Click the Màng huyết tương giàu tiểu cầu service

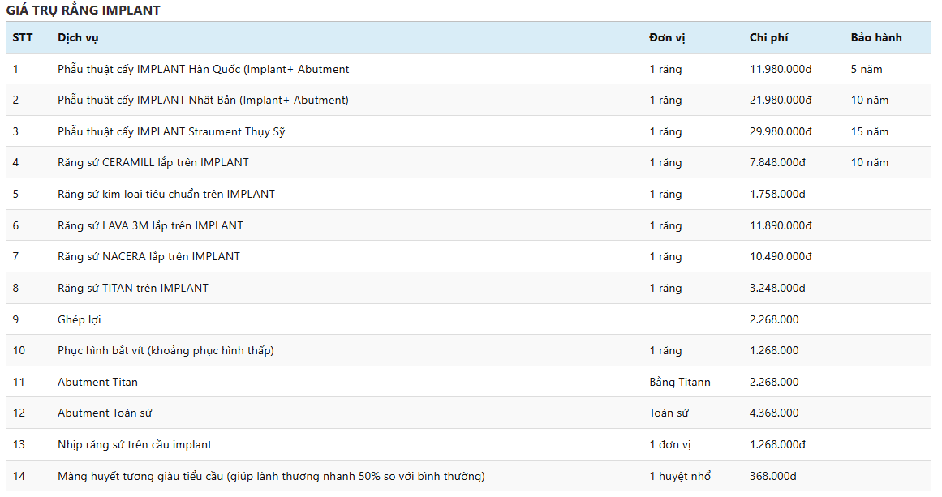click(x=271, y=476)
